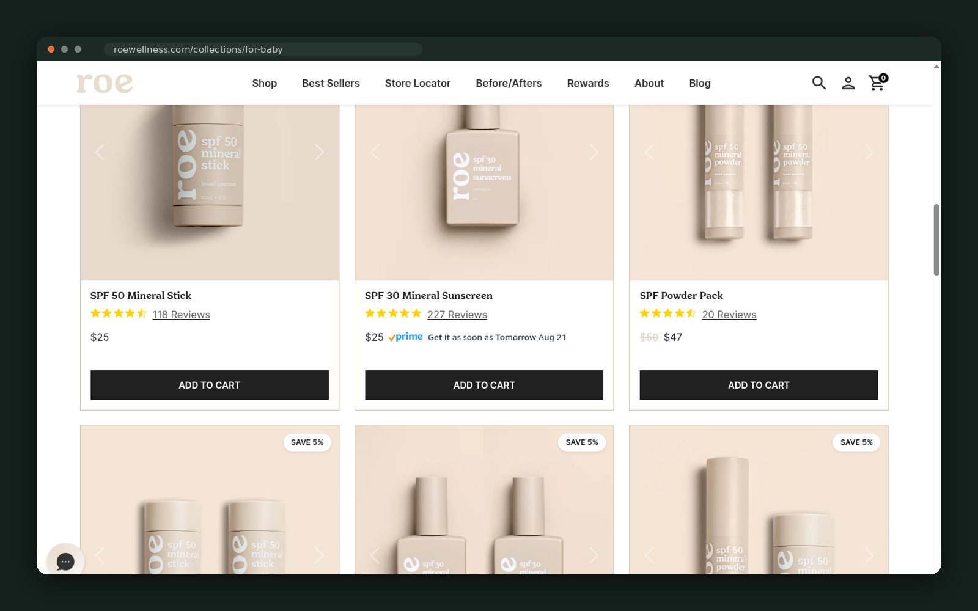
Task: Open the chat bubble widget
Action: (65, 562)
